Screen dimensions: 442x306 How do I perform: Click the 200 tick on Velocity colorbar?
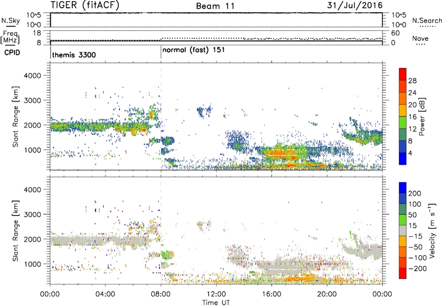415,193
